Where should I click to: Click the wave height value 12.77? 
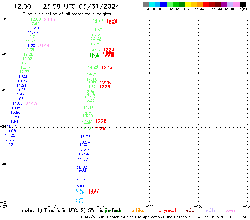[25, 67]
